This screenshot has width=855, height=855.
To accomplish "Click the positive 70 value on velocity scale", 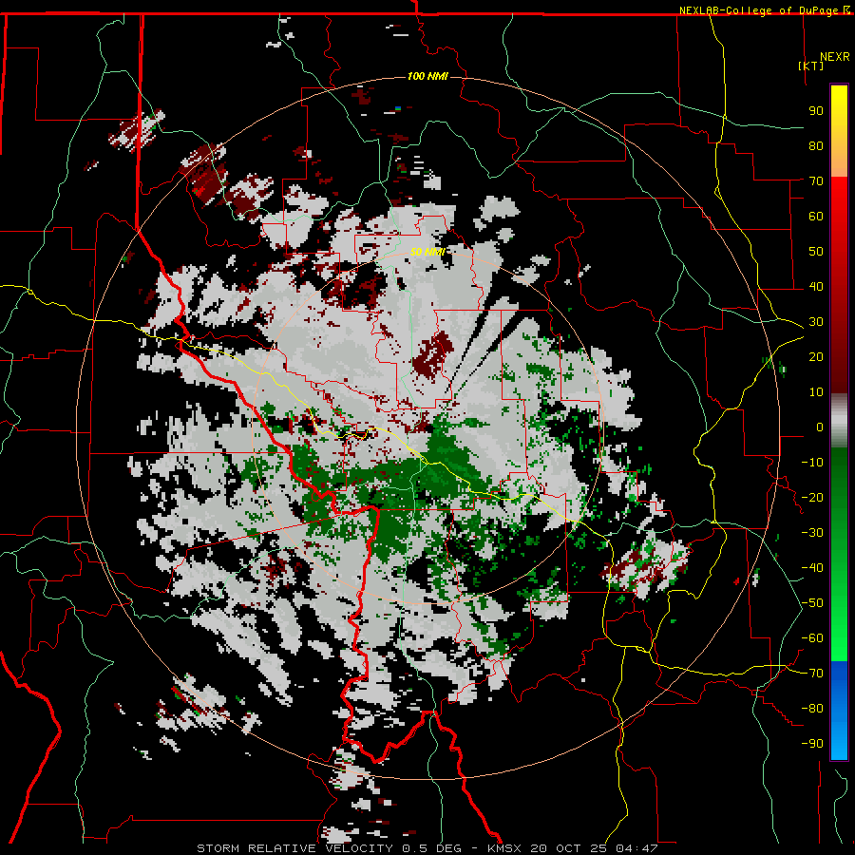I will click(816, 181).
